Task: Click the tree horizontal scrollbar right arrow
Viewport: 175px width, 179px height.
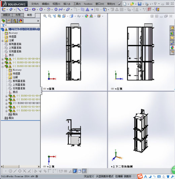Action: 39,167
